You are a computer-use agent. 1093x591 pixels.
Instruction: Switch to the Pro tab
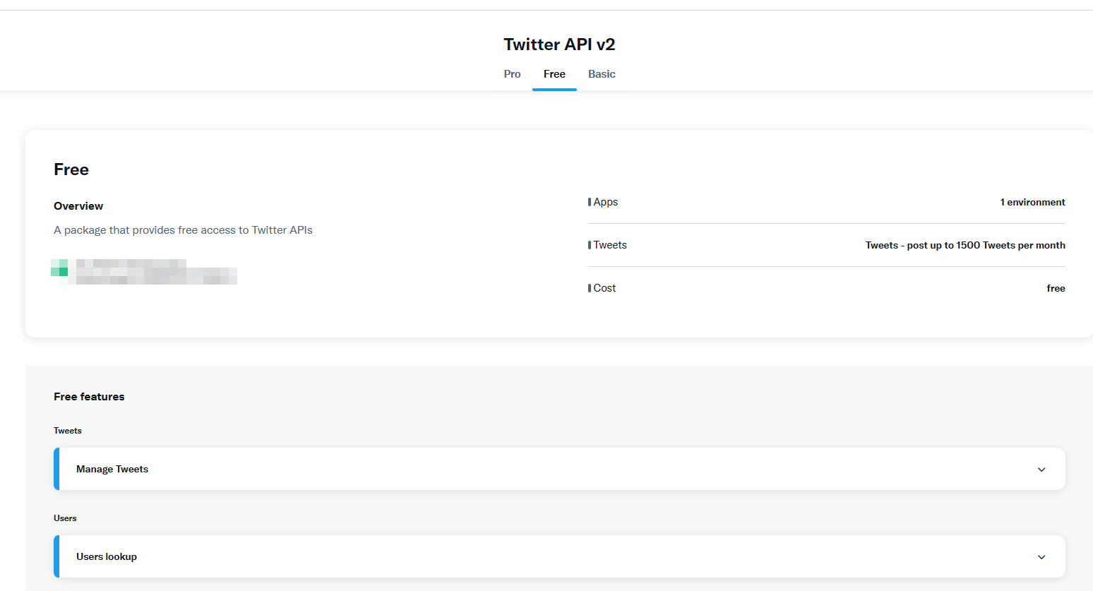pos(511,73)
